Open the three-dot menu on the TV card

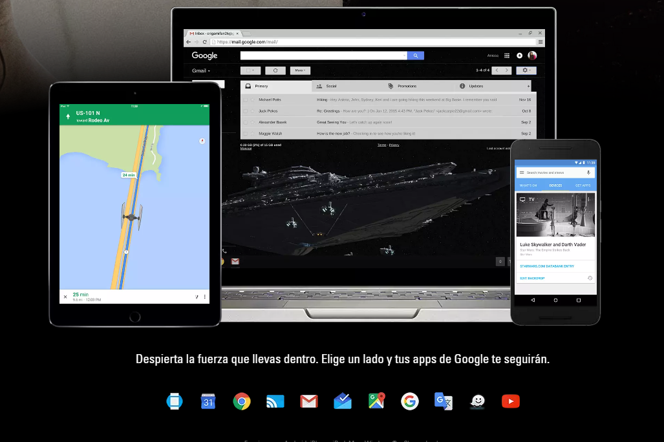pos(588,199)
